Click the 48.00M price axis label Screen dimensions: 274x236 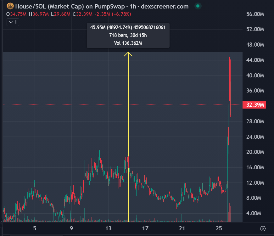[255, 45]
